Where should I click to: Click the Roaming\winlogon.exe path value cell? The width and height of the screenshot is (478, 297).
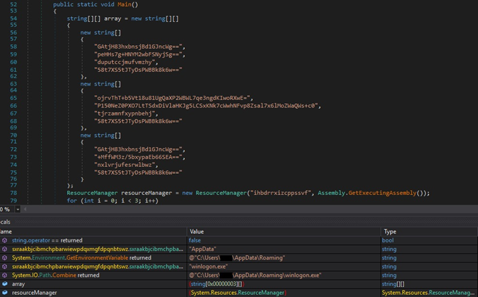255,275
